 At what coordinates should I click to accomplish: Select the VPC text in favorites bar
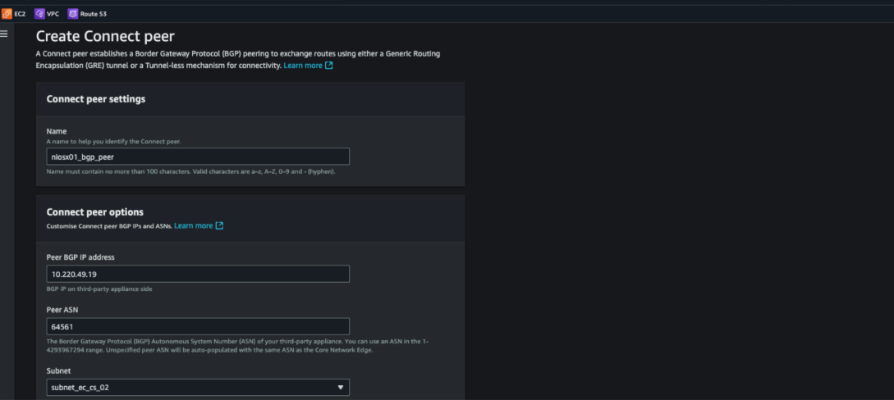click(53, 14)
